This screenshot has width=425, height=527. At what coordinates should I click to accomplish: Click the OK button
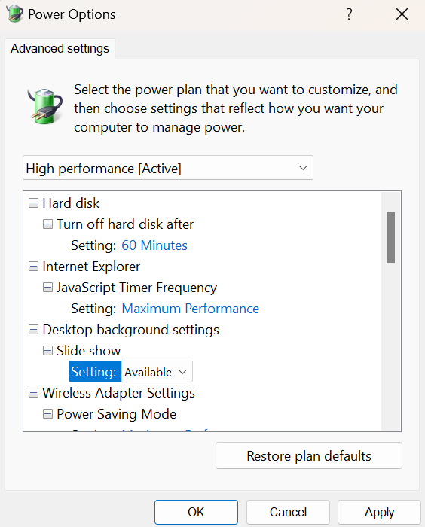(x=196, y=512)
